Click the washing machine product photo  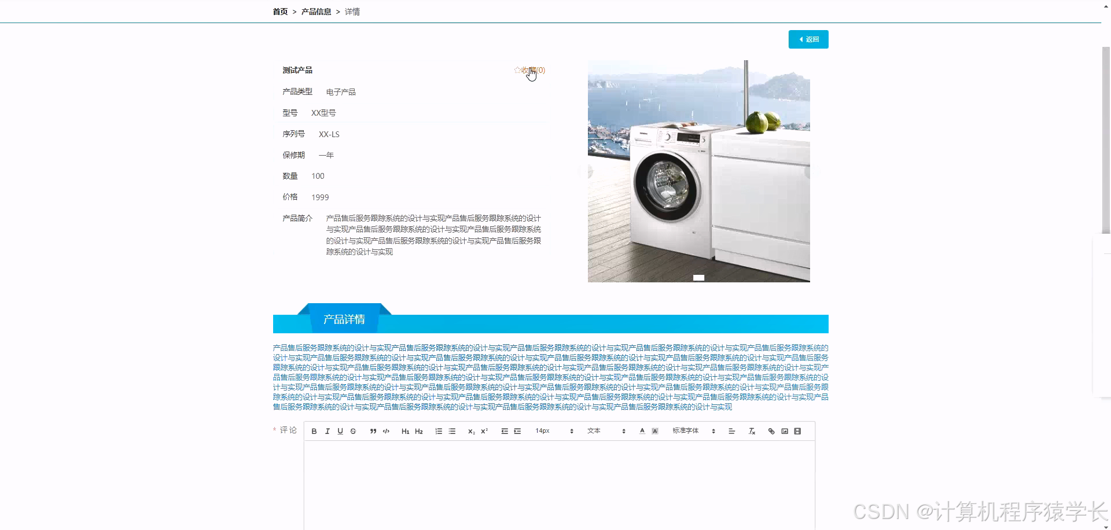[698, 171]
